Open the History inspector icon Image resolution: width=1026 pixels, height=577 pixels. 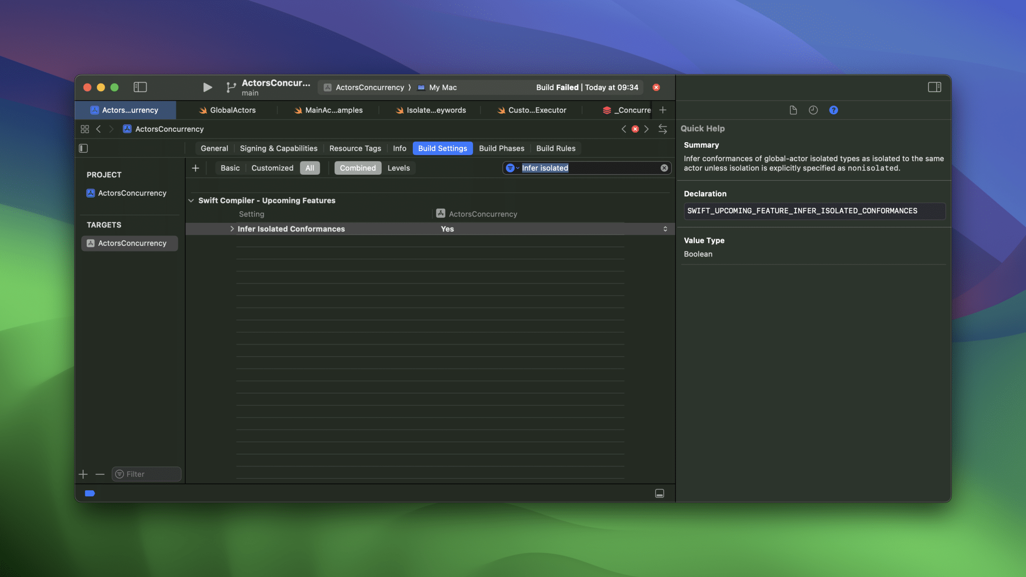click(x=813, y=110)
